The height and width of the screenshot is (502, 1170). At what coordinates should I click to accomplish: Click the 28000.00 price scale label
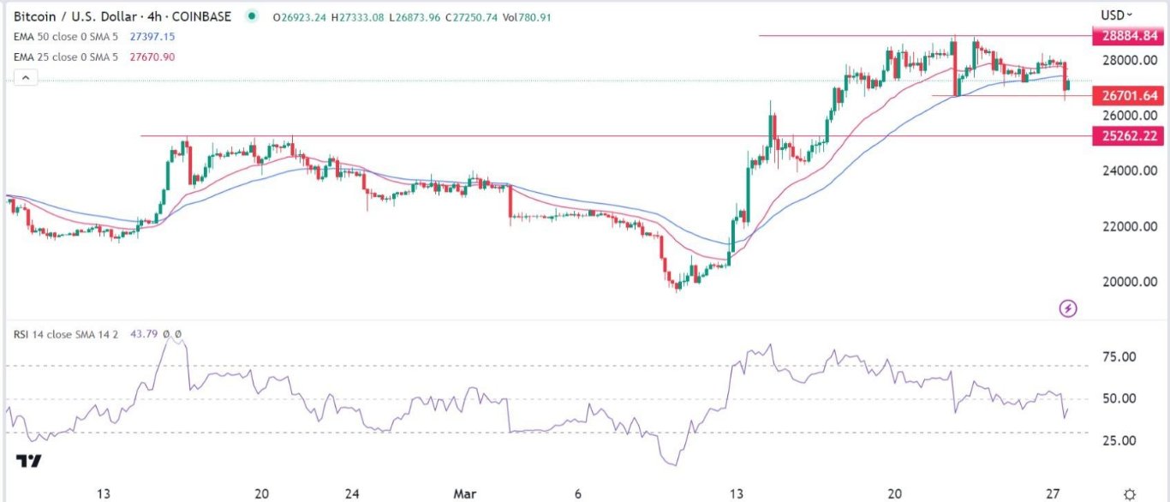click(1131, 61)
